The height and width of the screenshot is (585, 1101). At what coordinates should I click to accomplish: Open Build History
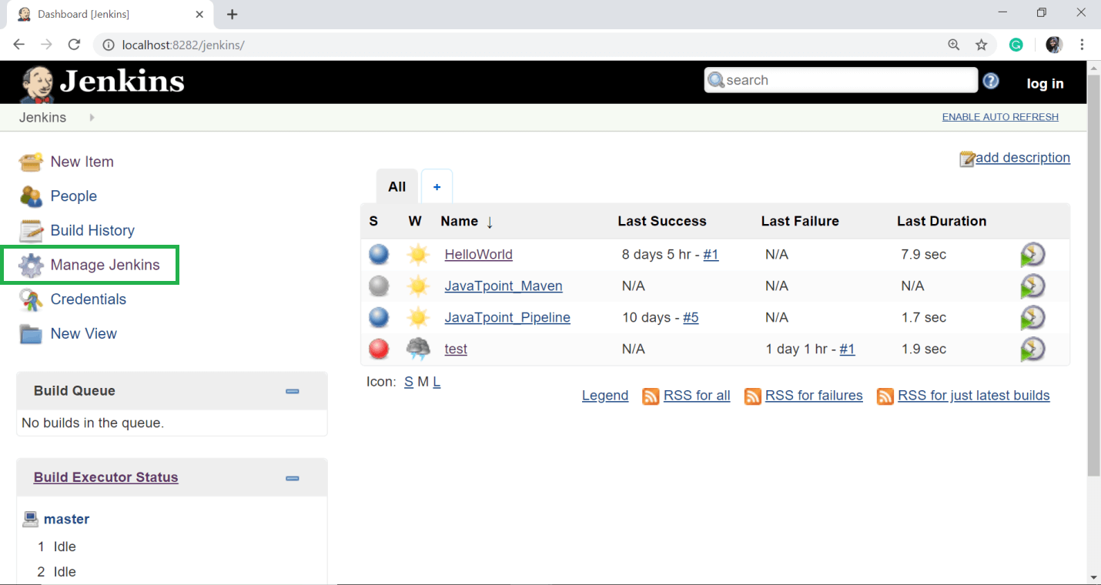[x=92, y=230]
